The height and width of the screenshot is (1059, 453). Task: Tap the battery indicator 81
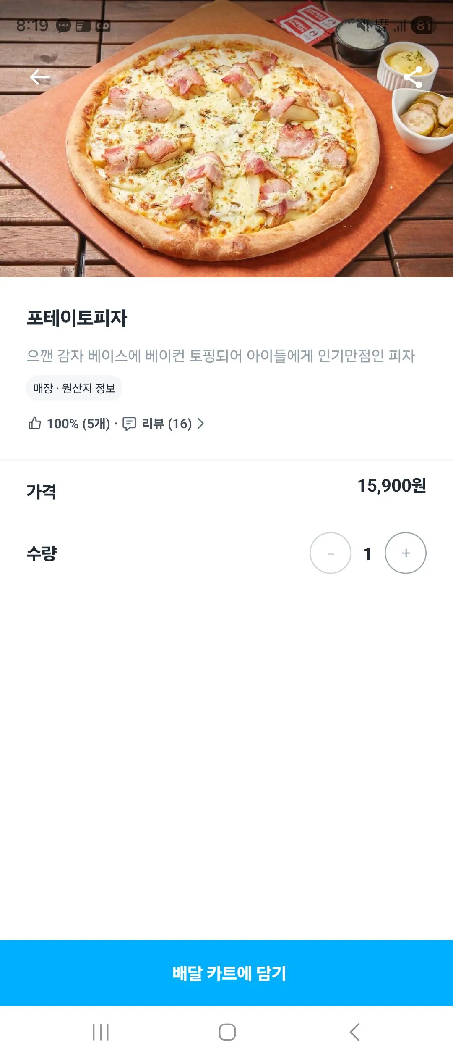point(424,26)
